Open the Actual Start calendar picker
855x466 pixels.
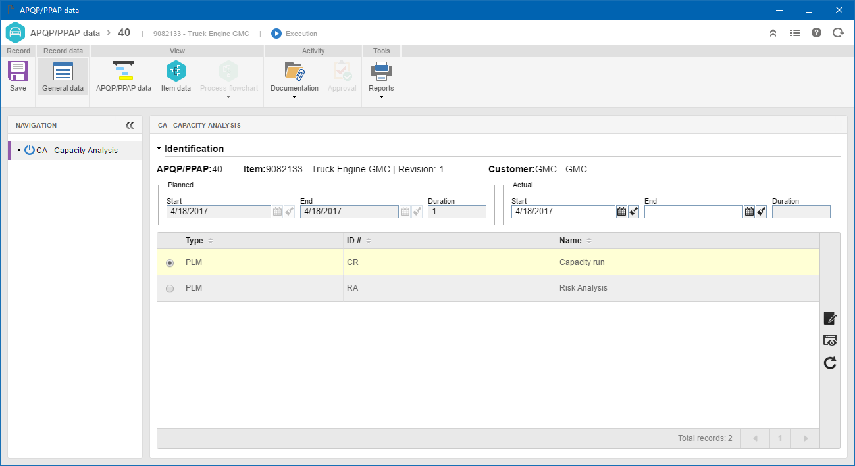[x=621, y=212]
